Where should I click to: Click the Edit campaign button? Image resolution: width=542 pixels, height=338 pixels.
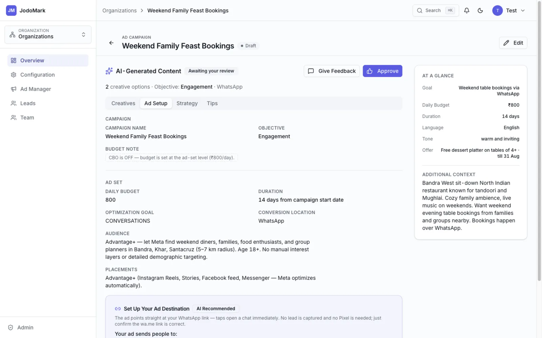click(x=513, y=43)
